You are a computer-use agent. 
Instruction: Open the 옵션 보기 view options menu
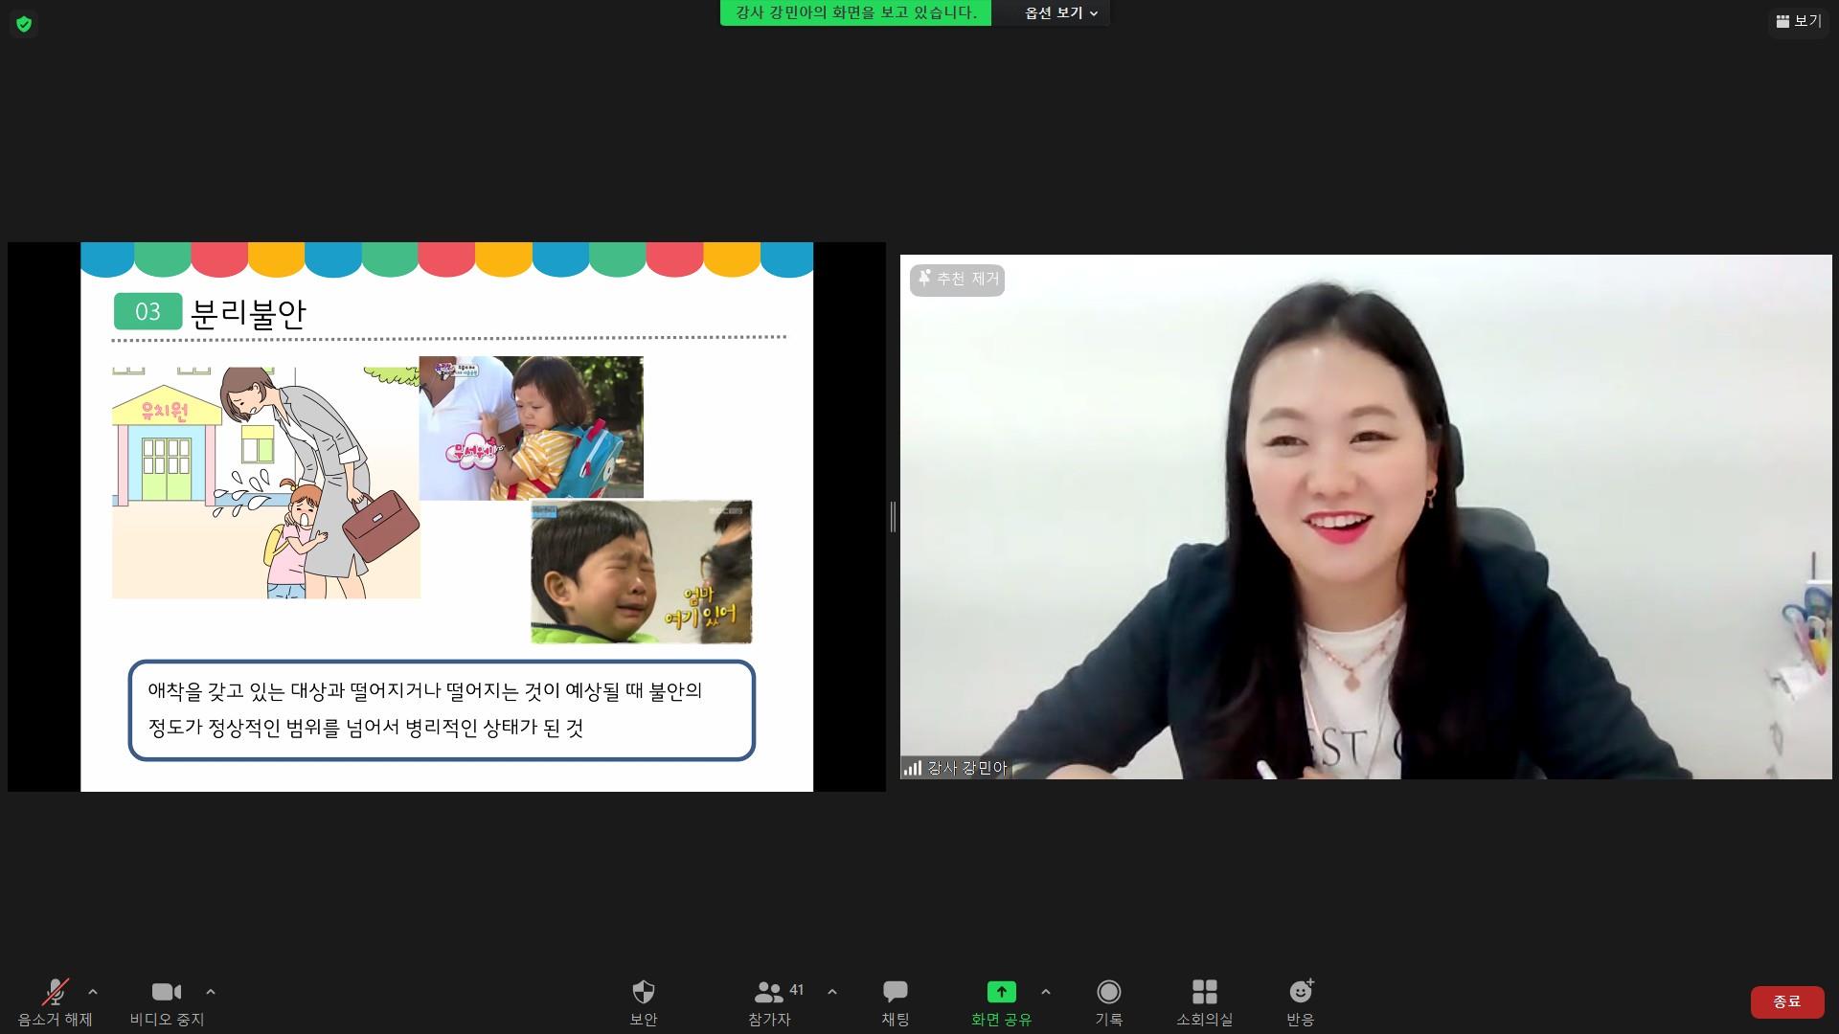pyautogui.click(x=1060, y=13)
